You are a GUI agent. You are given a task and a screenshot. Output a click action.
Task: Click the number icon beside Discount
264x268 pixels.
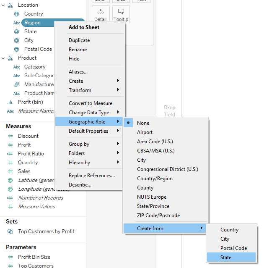[10, 136]
